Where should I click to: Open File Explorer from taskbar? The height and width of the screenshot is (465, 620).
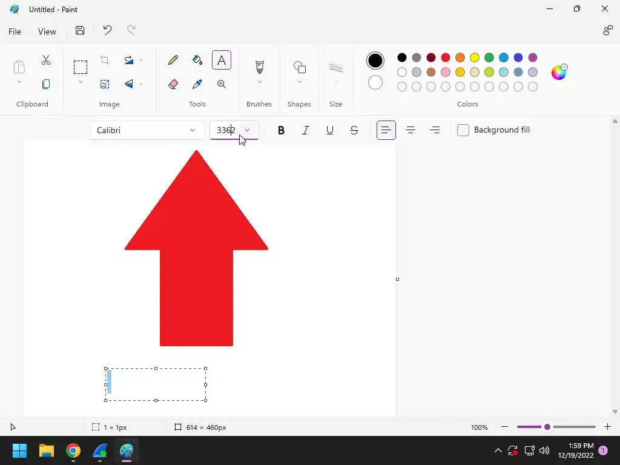[x=46, y=450]
